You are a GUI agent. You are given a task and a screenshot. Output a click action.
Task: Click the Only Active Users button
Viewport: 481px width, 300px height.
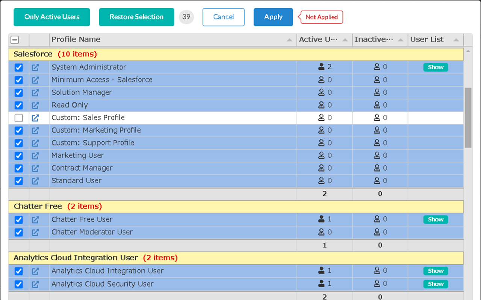click(x=52, y=17)
